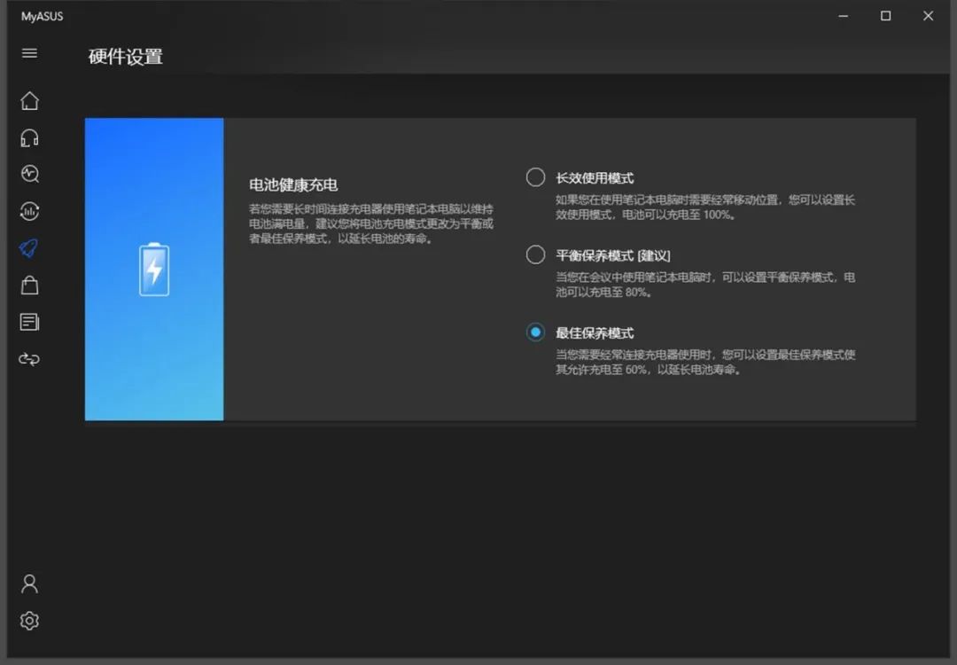Open MyASUS settings with the gear icon
Screen dimensions: 957x665
pos(29,620)
